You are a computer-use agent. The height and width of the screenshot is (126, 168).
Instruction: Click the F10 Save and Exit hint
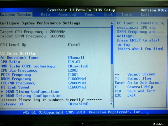[x=135, y=91]
